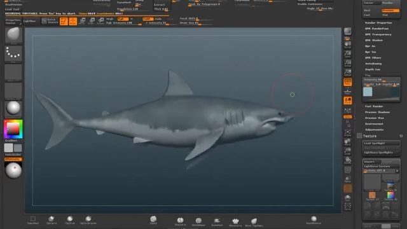This screenshot has width=407, height=229.
Task: Toggle the Mrgb mode
Action: tap(110, 19)
